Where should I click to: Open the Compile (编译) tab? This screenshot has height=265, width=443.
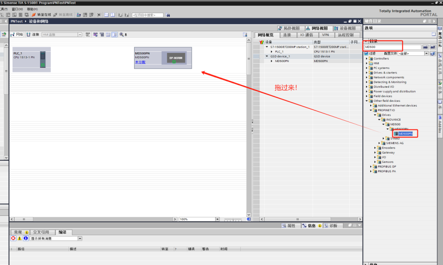tap(63, 232)
